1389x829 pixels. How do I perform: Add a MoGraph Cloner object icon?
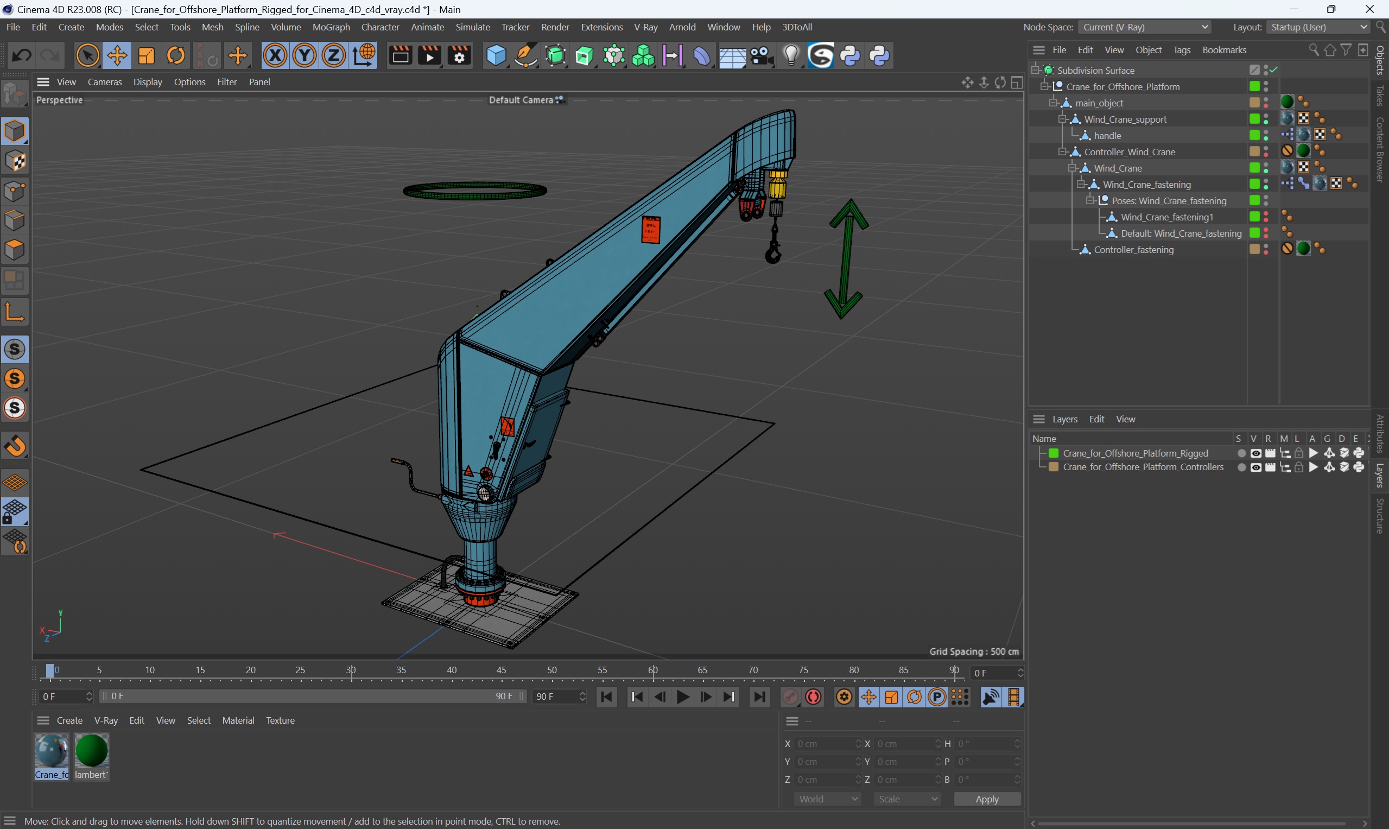[643, 55]
